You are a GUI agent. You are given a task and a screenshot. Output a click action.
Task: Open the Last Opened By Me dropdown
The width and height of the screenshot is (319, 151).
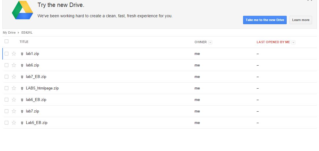tap(293, 42)
